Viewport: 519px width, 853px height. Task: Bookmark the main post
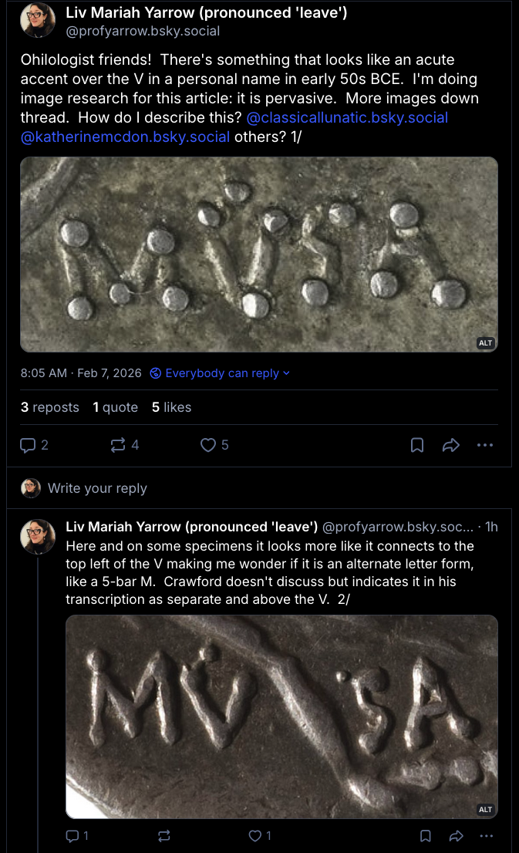coord(416,445)
